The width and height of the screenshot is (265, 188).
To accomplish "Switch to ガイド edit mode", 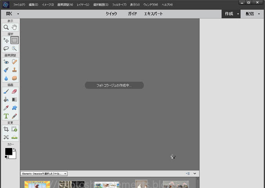I will pyautogui.click(x=132, y=14).
